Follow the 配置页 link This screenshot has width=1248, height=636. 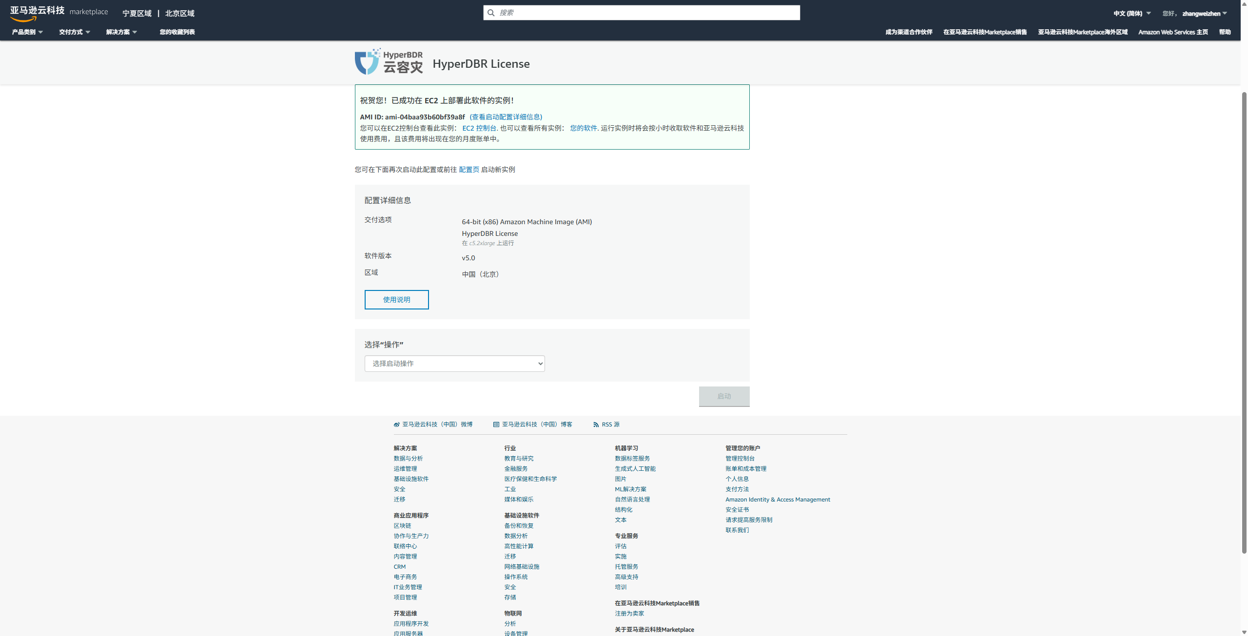click(x=469, y=170)
